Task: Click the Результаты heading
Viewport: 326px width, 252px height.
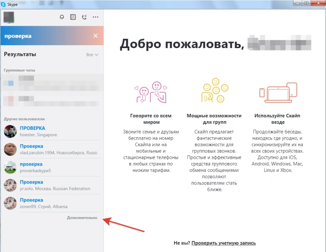Action: coord(20,54)
